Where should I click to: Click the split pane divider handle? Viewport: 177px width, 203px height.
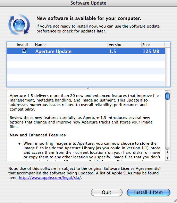(88, 88)
